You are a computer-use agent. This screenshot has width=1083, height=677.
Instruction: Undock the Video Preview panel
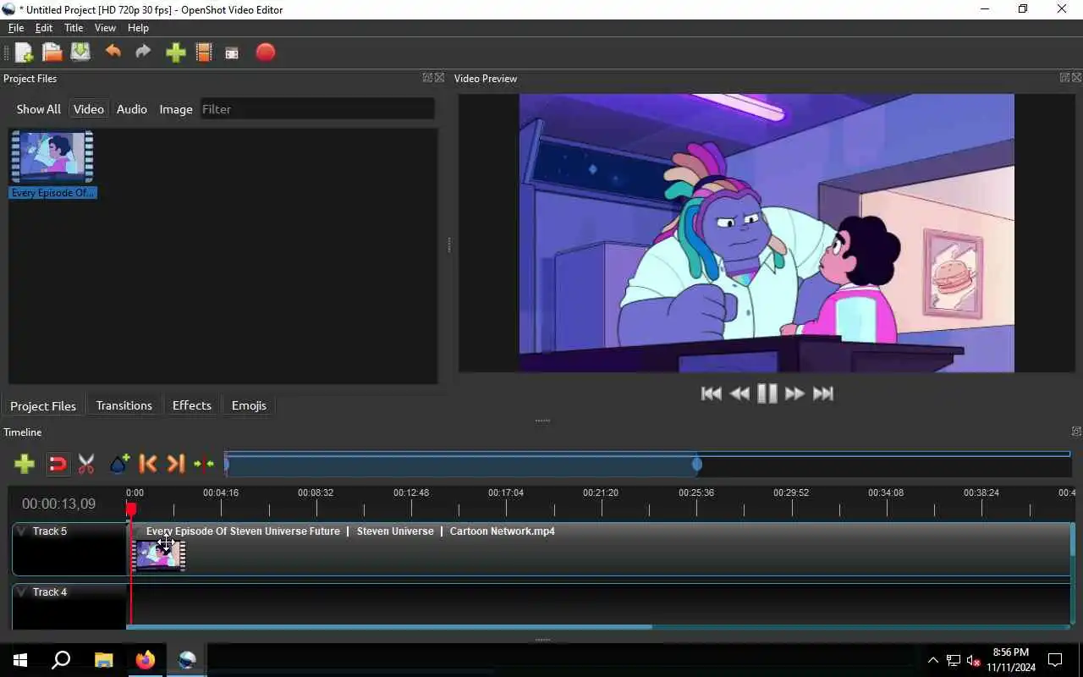(1064, 78)
